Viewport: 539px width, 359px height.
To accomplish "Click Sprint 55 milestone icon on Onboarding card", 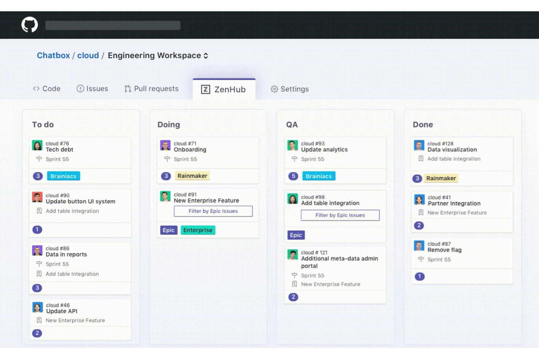I will pyautogui.click(x=167, y=159).
